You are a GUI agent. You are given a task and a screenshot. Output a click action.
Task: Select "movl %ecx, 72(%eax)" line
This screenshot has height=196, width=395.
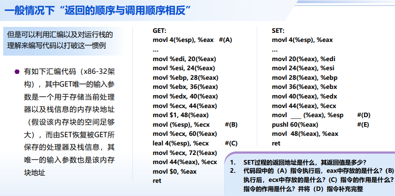click(184, 153)
